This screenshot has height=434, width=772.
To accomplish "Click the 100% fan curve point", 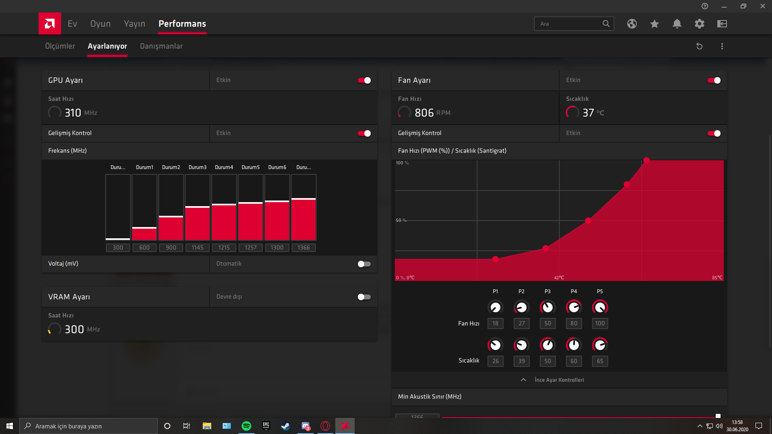I will coord(647,160).
